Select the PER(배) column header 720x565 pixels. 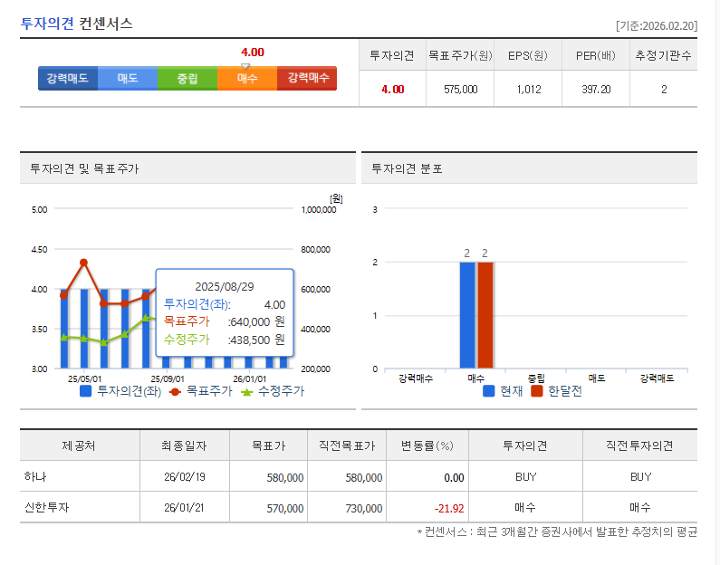596,55
